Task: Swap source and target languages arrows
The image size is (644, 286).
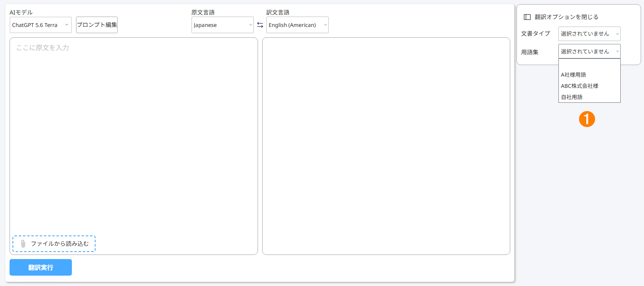Action: pyautogui.click(x=260, y=25)
